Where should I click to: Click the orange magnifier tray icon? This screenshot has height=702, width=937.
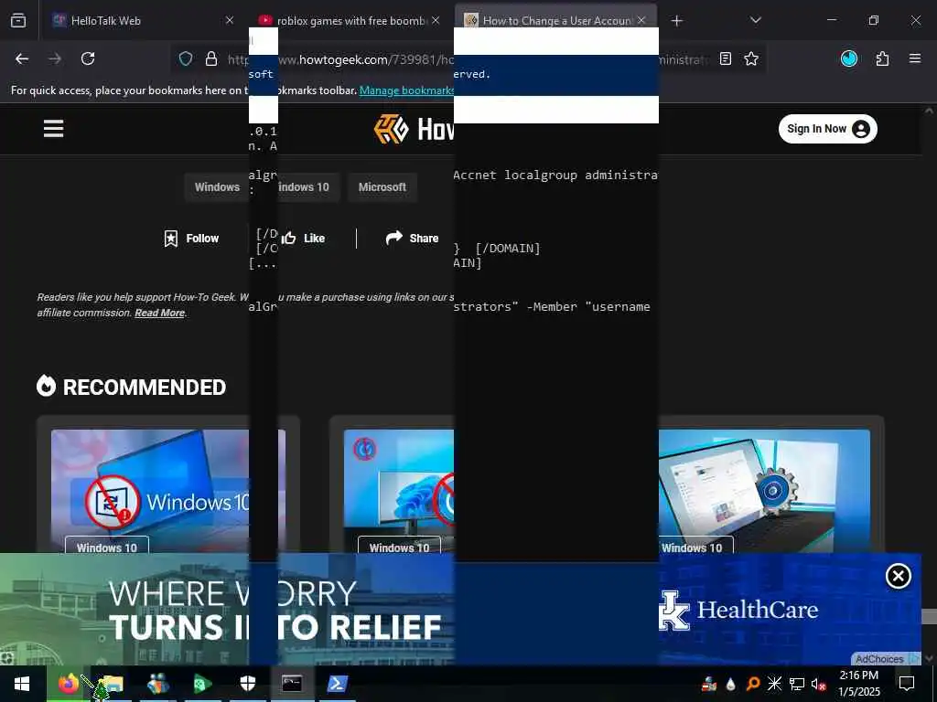pyautogui.click(x=753, y=684)
